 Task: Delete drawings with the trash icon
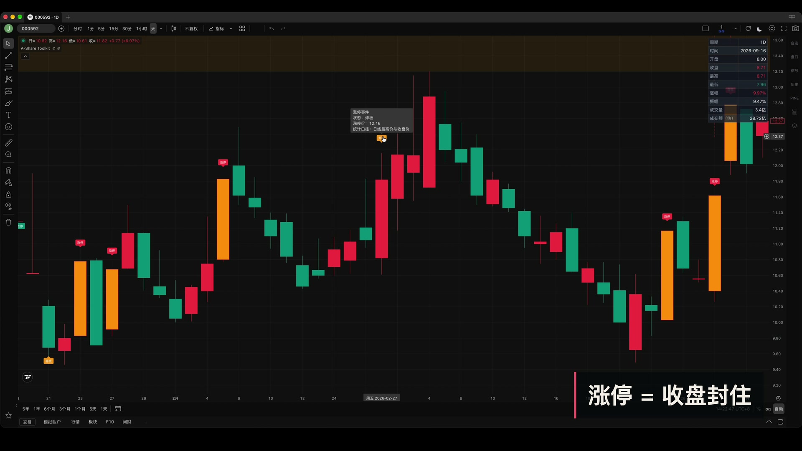(x=8, y=222)
